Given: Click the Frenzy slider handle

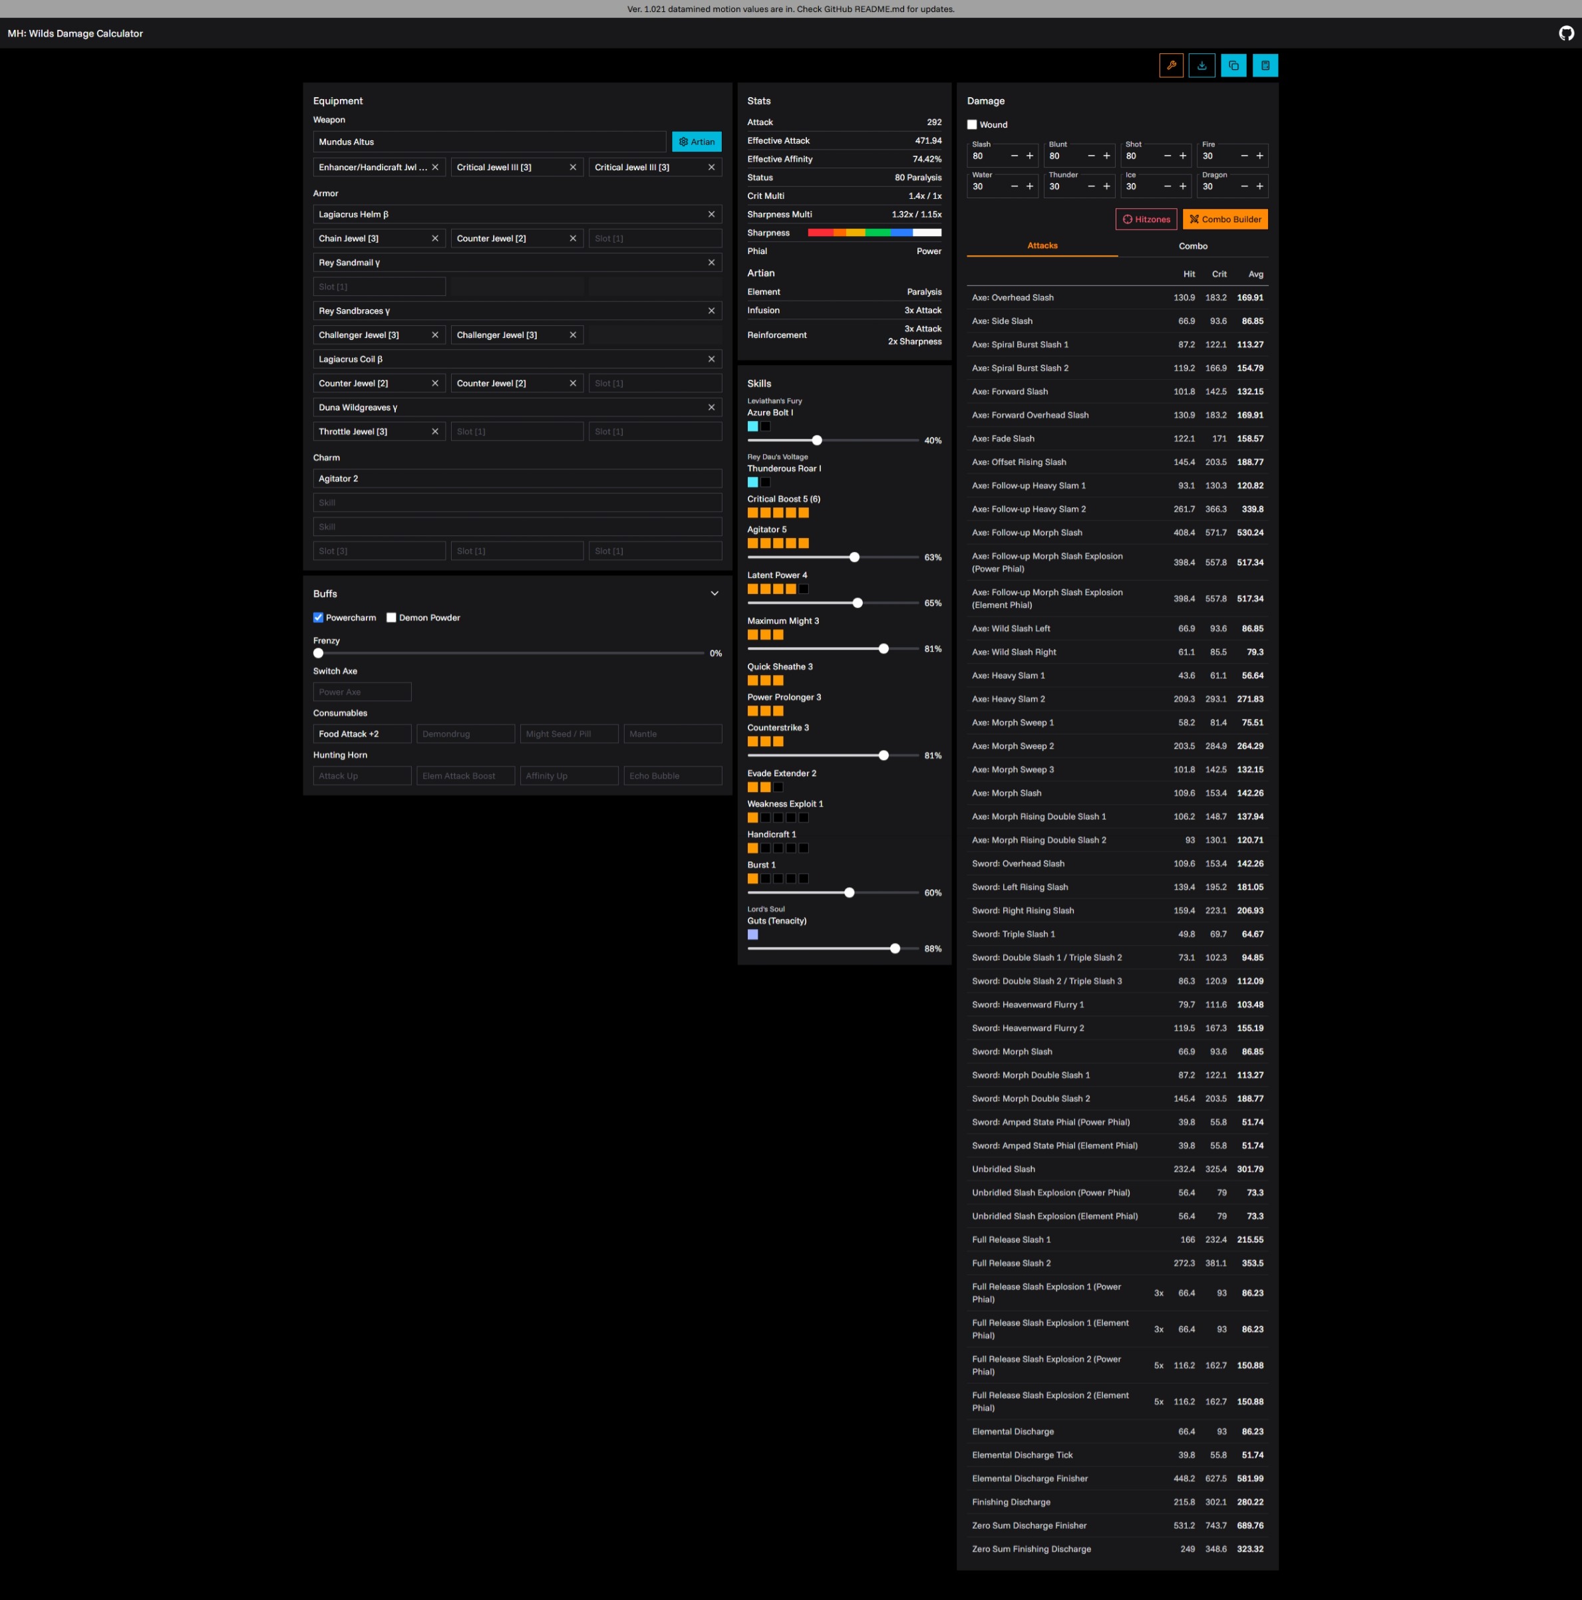Looking at the screenshot, I should [318, 654].
